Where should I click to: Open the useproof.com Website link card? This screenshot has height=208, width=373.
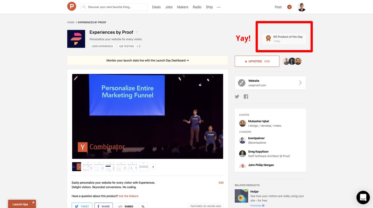point(270,83)
